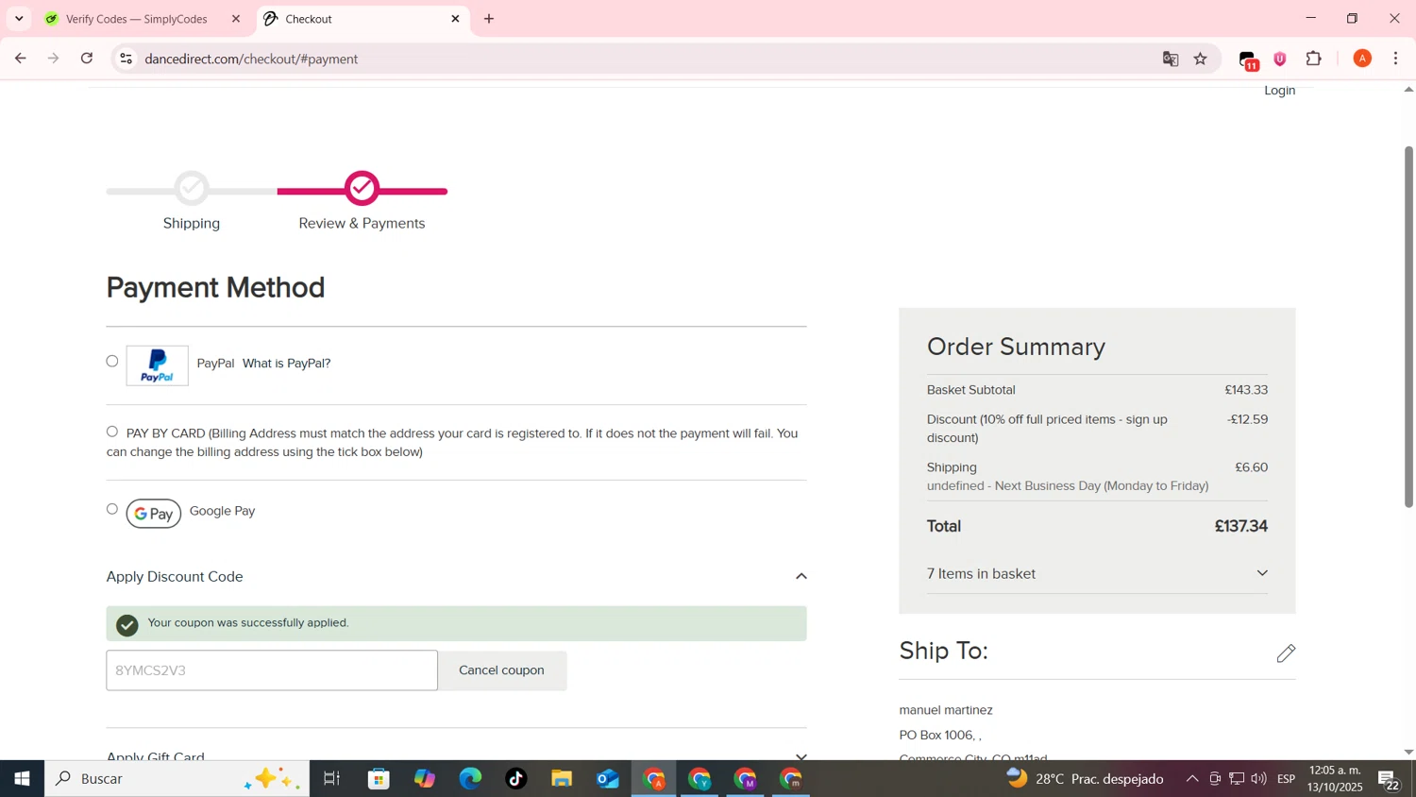The height and width of the screenshot is (797, 1416).
Task: Click the Shipping step checkmark circle
Action: click(193, 189)
